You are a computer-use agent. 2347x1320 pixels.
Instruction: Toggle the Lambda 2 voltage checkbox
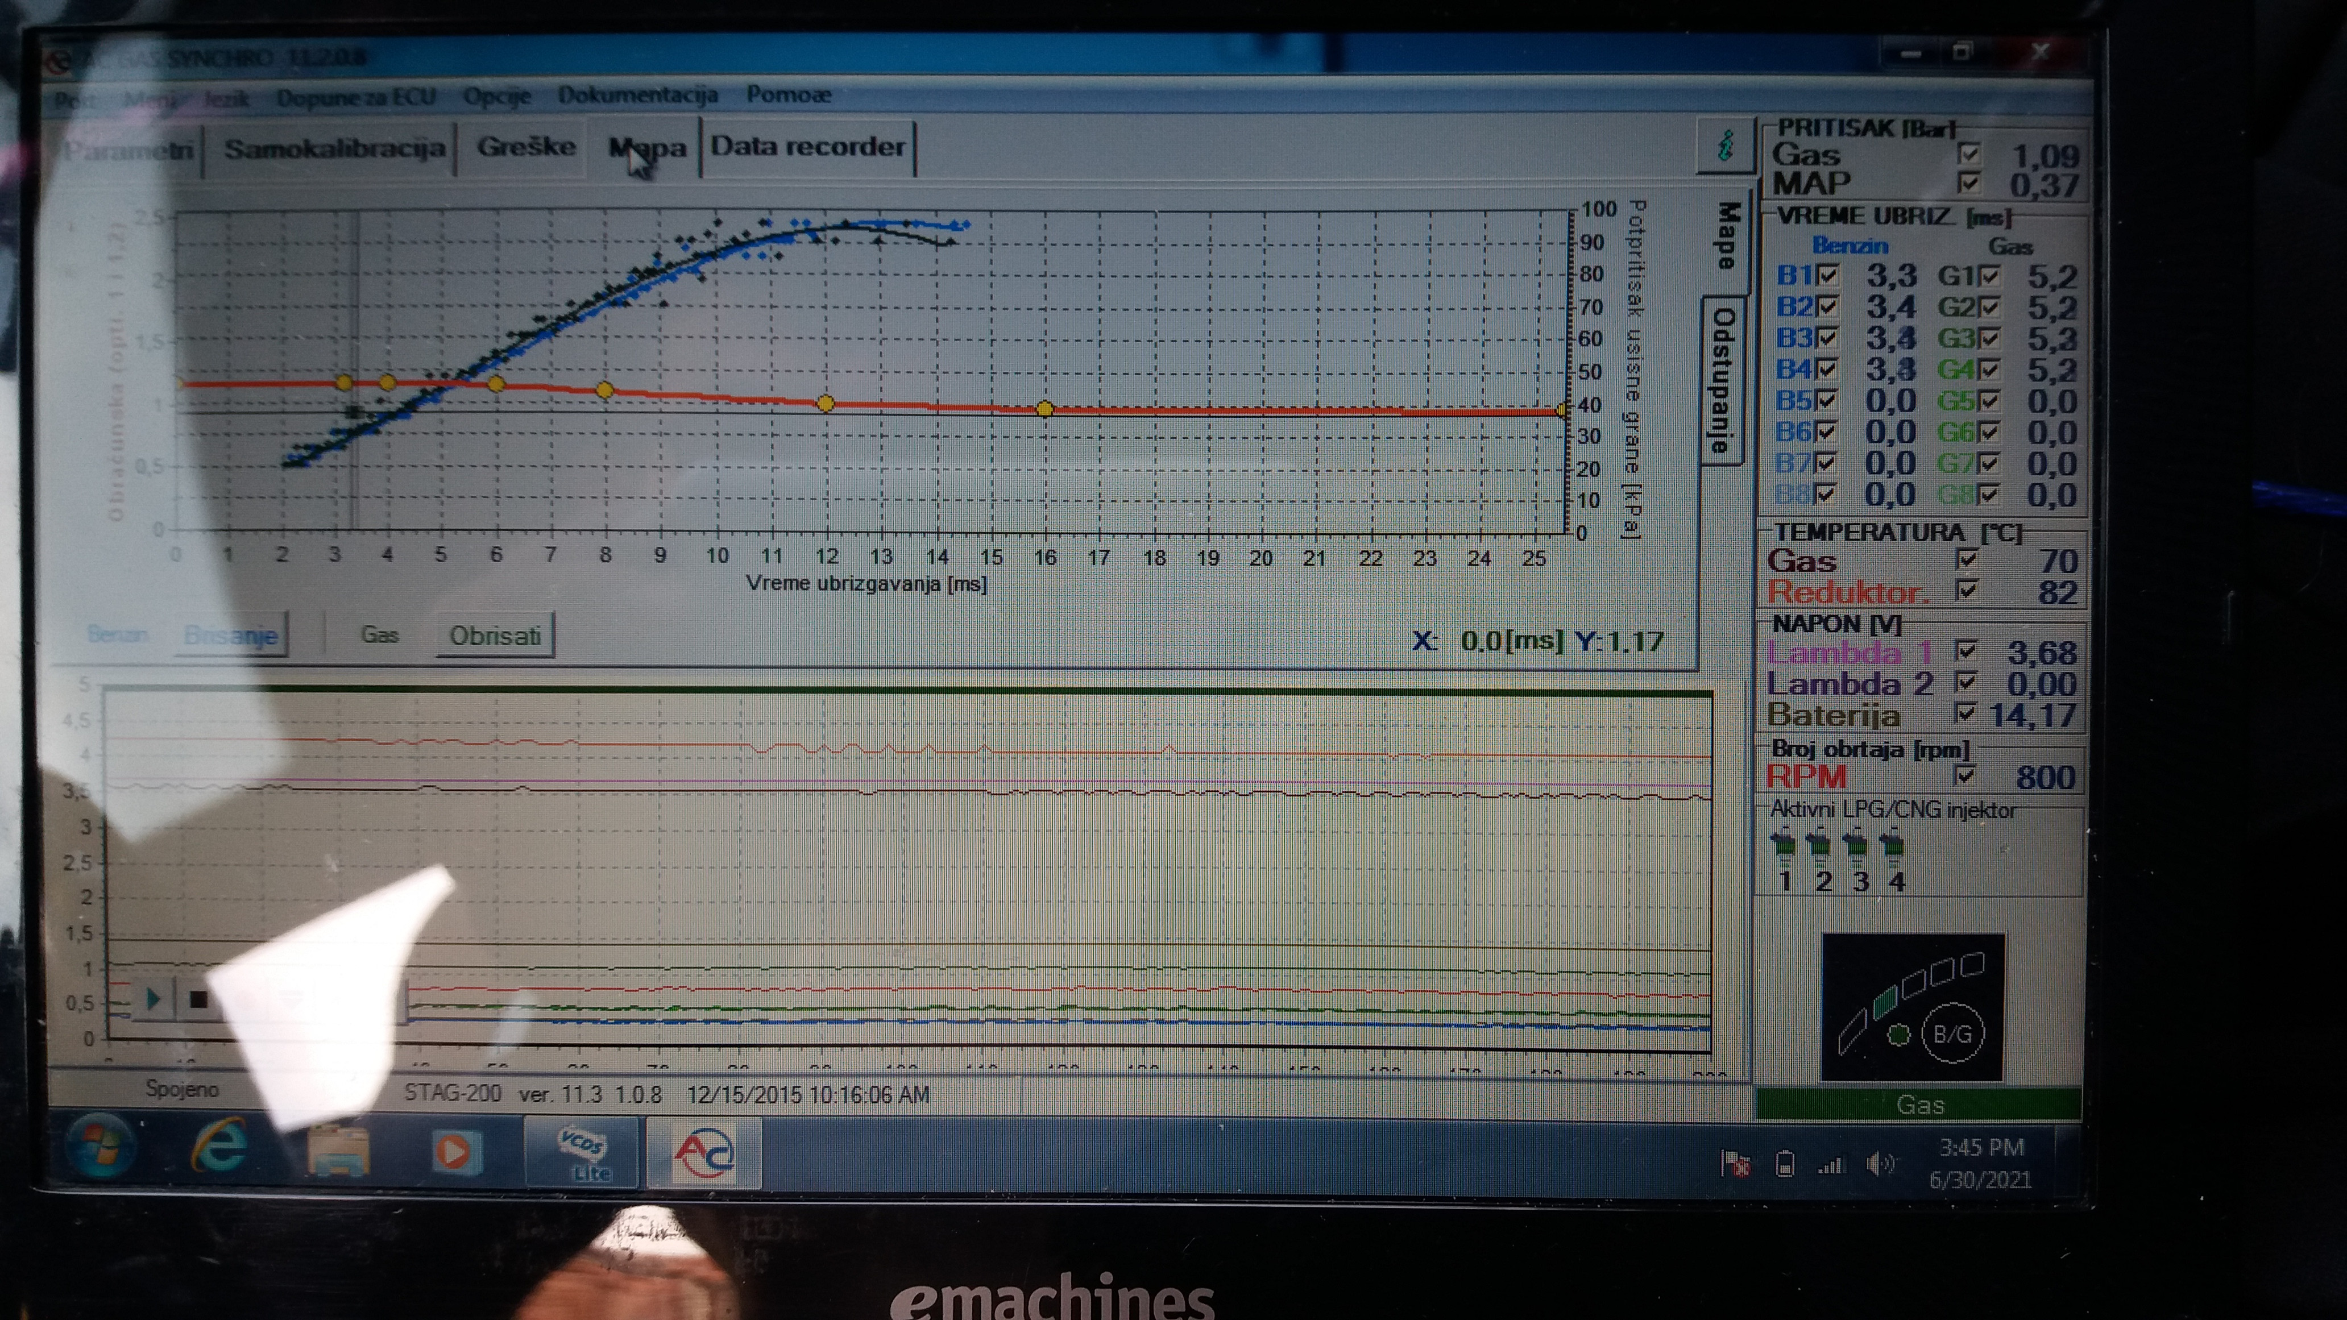point(1966,682)
